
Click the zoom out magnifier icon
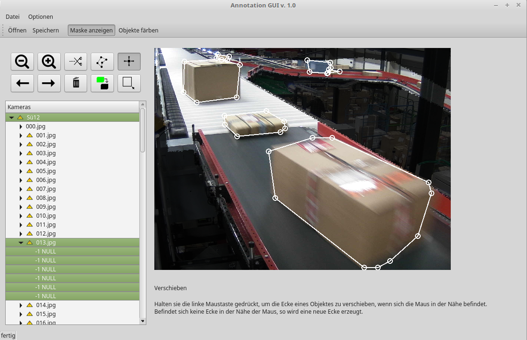[22, 62]
